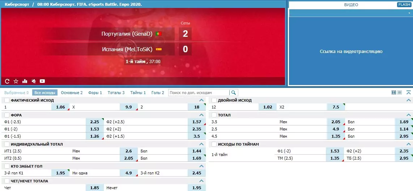
Task: Select double outcome X2 at 7.5
Action: coord(336,107)
